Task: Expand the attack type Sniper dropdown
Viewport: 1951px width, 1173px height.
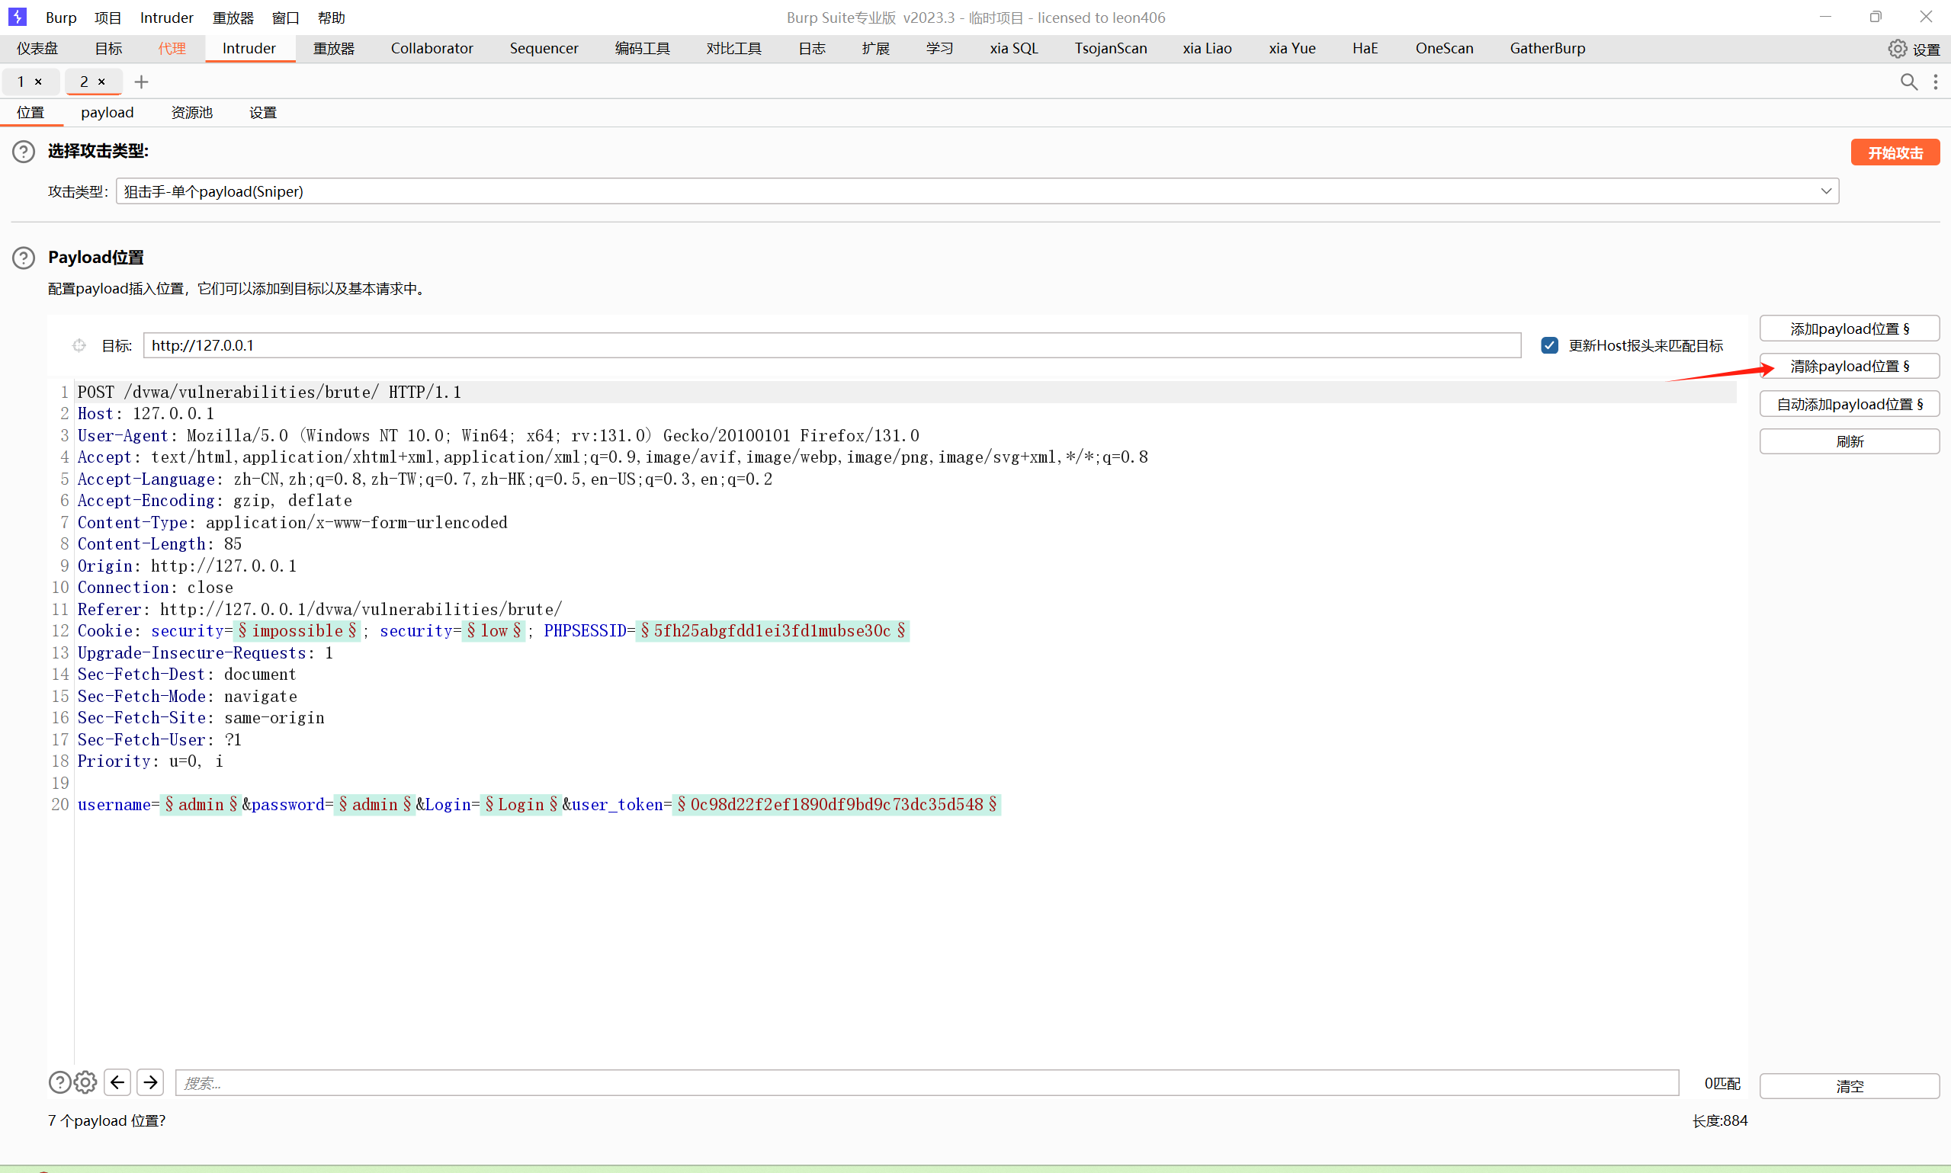Action: pyautogui.click(x=1825, y=191)
